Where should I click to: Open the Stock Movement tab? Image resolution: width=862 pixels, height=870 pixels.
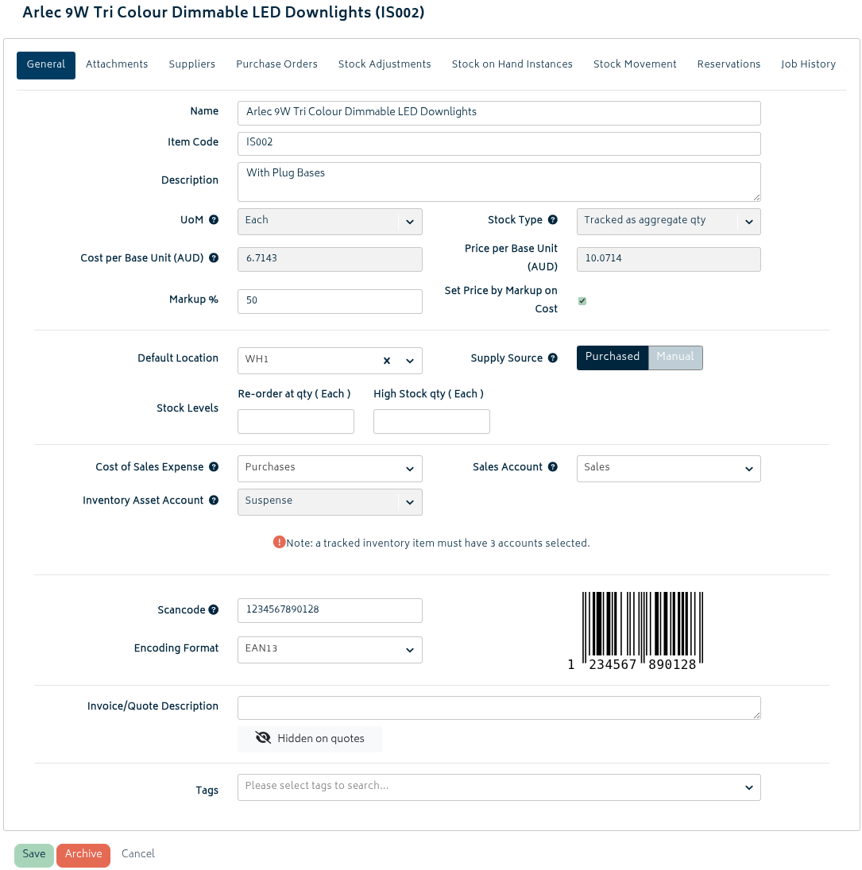pyautogui.click(x=635, y=64)
